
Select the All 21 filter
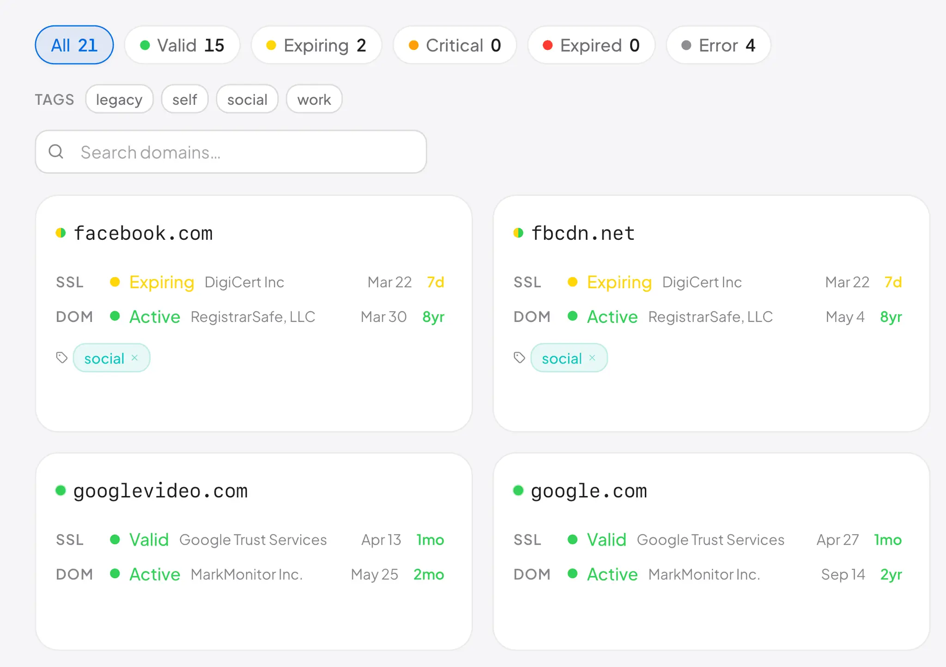74,45
